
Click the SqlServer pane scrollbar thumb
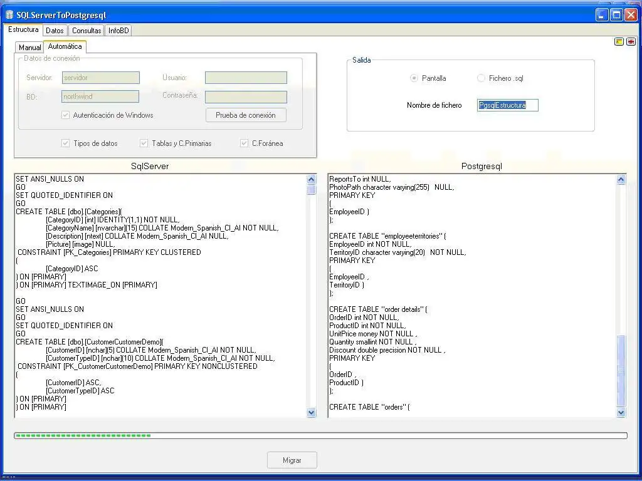(311, 190)
